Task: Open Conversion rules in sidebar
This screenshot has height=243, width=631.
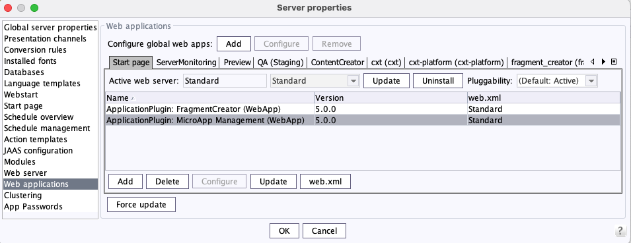Action: pos(50,50)
